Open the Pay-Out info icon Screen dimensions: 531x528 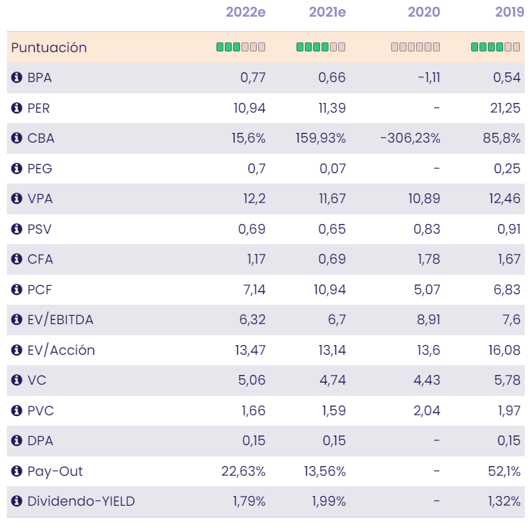(x=17, y=471)
